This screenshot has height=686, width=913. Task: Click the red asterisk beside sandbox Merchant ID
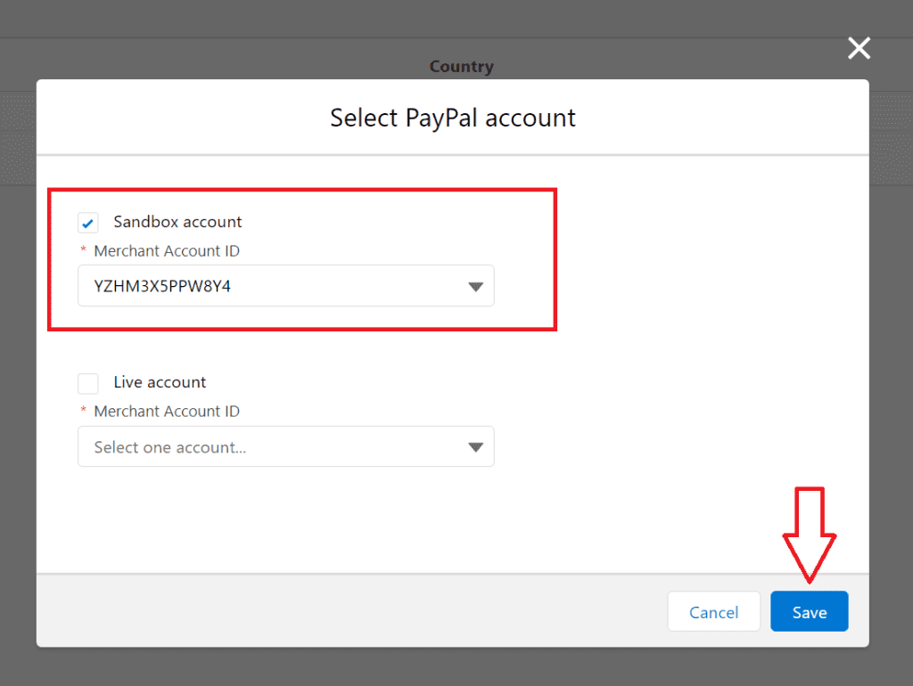(x=84, y=251)
